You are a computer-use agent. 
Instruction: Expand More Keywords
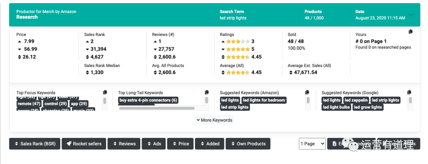coord(214,120)
